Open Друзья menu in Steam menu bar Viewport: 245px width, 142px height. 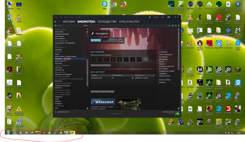[x=66, y=17]
